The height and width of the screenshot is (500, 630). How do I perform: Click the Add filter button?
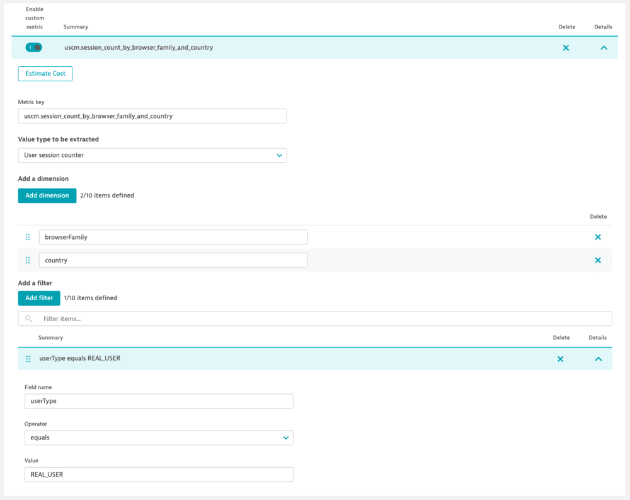(x=38, y=298)
